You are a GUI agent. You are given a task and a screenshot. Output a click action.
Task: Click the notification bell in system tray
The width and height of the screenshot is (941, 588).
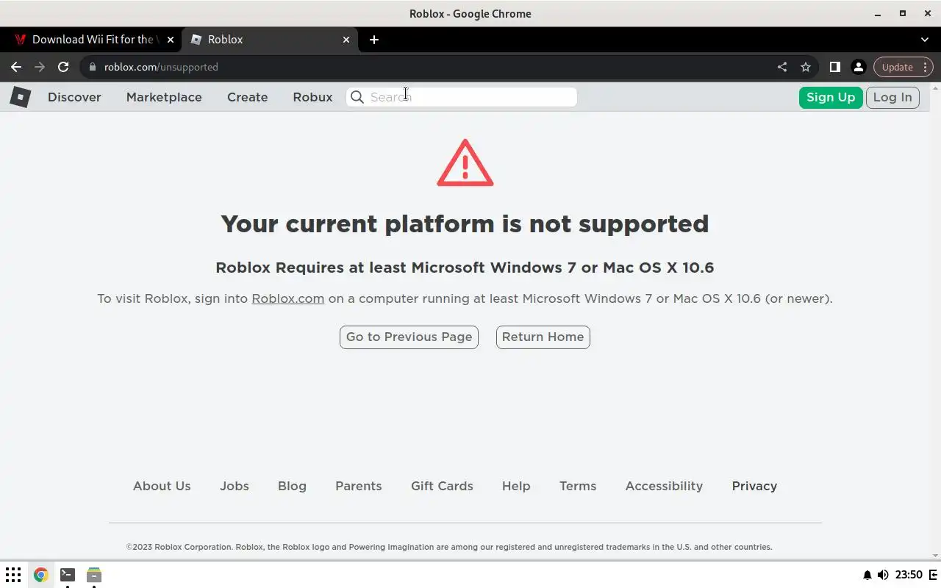click(867, 575)
